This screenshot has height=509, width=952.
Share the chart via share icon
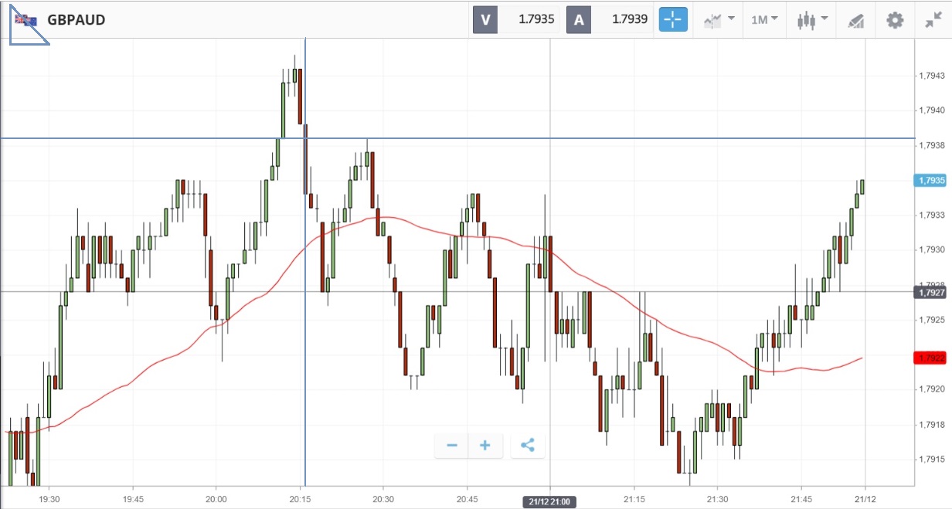point(528,446)
